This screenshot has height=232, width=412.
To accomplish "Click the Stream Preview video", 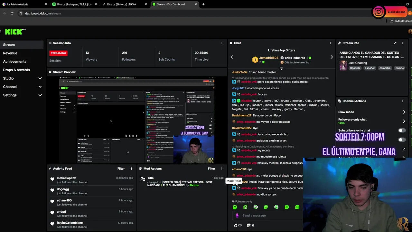I will point(137,120).
